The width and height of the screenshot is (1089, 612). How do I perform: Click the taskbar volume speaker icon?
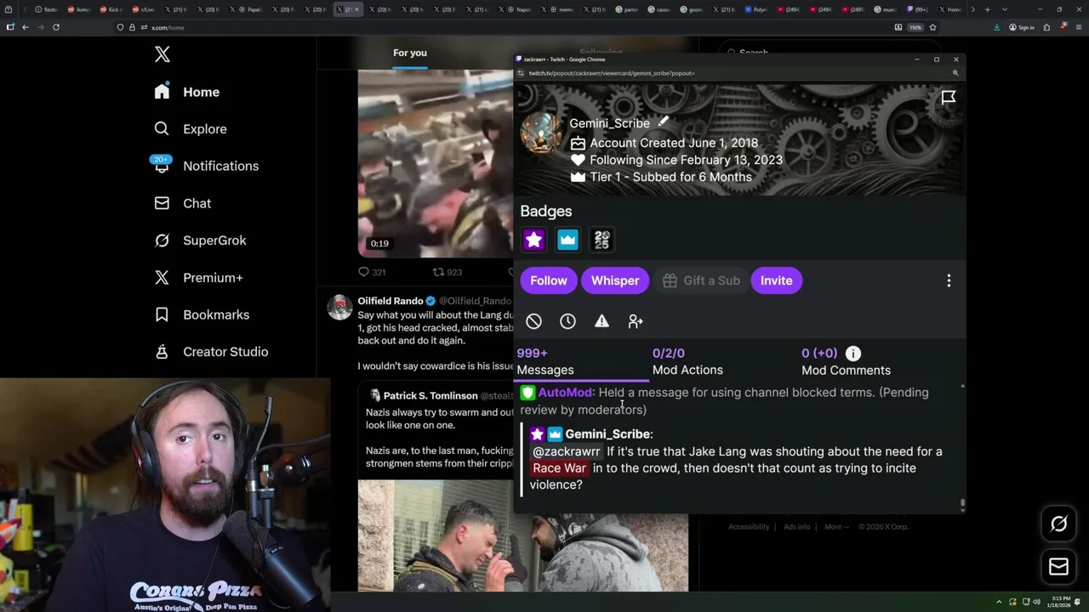1036,602
